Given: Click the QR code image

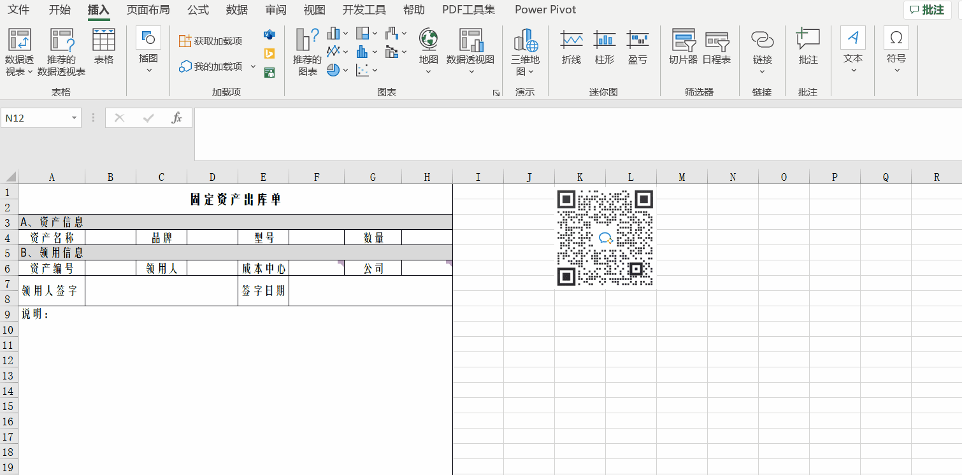Looking at the screenshot, I should click(x=605, y=237).
